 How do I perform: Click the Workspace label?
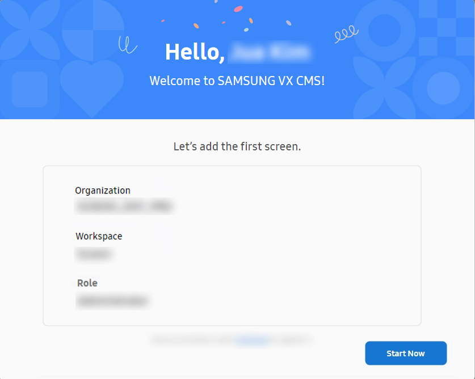99,236
